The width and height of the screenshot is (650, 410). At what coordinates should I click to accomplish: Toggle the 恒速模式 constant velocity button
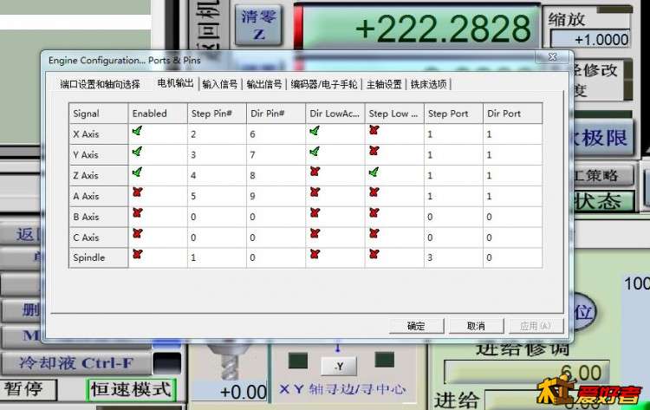point(131,390)
